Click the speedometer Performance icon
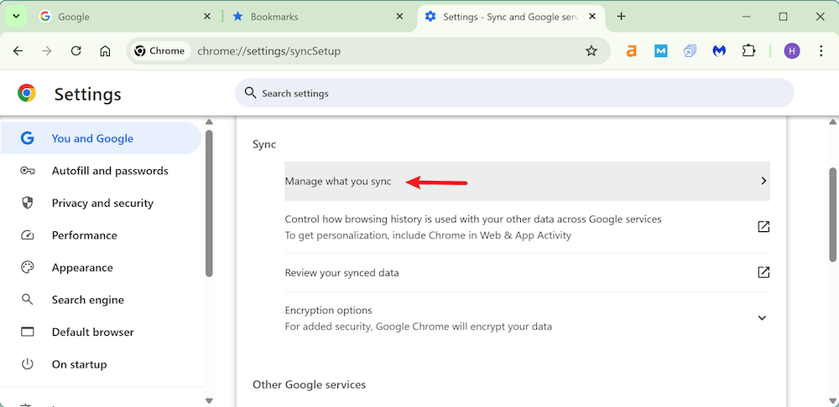839x407 pixels. click(28, 235)
